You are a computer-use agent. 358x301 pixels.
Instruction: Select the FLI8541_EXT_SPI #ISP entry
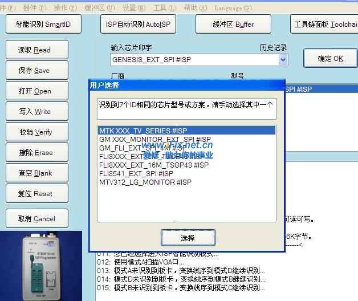pyautogui.click(x=187, y=173)
